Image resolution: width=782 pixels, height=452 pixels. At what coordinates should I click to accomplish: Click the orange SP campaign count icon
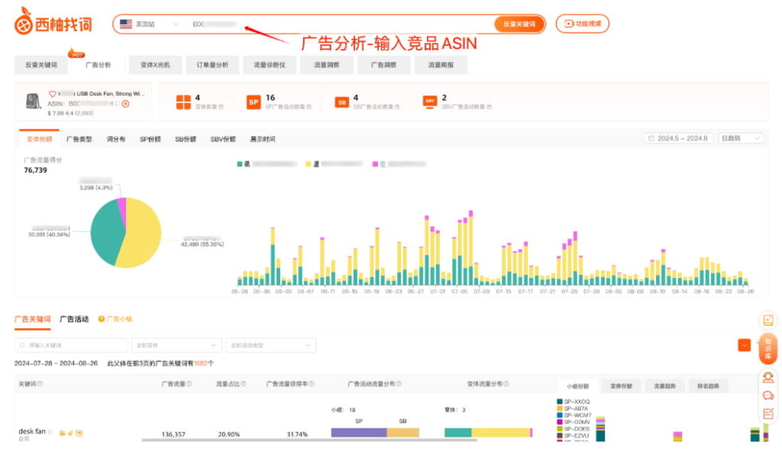point(252,102)
